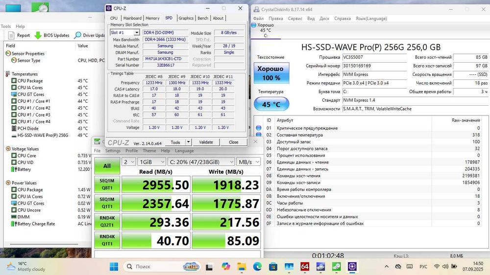Open the 1GiB test size dropdown
490x275 pixels.
pyautogui.click(x=152, y=162)
